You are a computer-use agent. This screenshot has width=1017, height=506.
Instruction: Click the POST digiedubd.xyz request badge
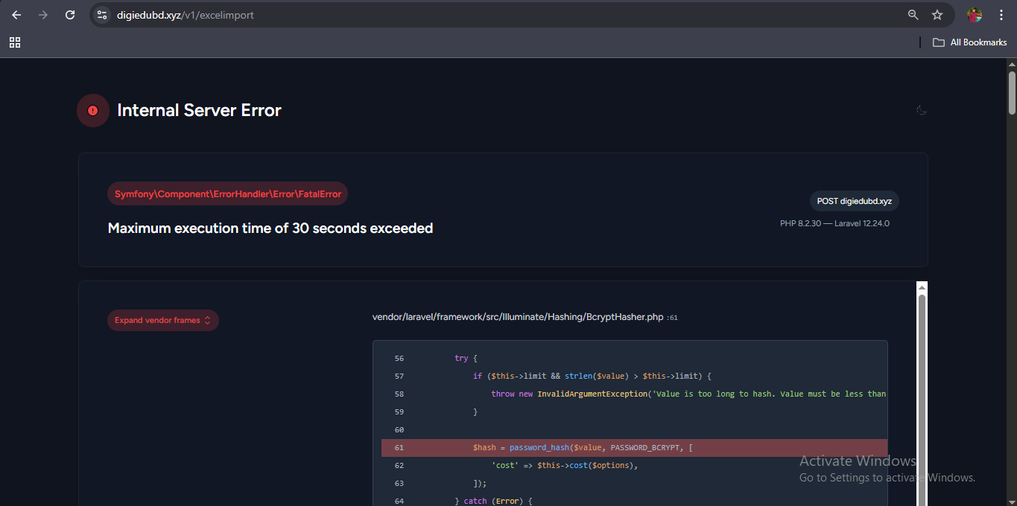854,201
